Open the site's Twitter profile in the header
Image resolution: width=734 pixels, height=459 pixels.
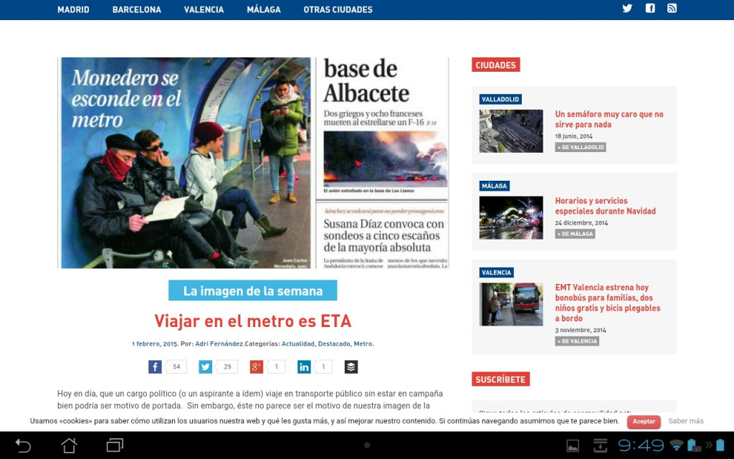(627, 9)
